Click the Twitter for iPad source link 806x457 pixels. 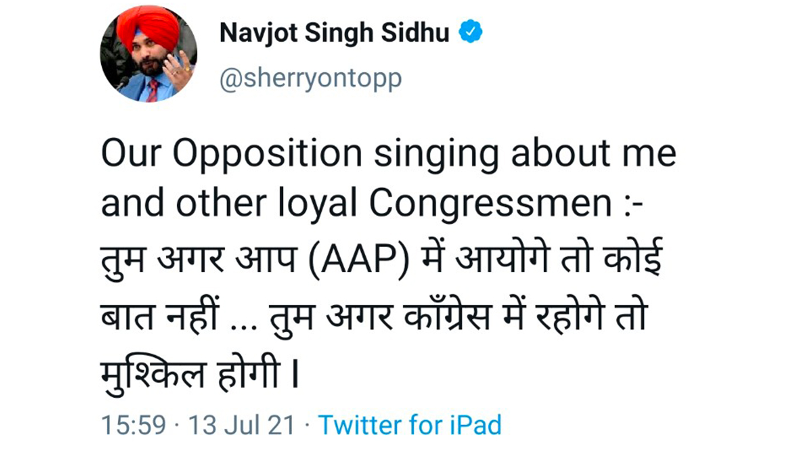tap(410, 426)
